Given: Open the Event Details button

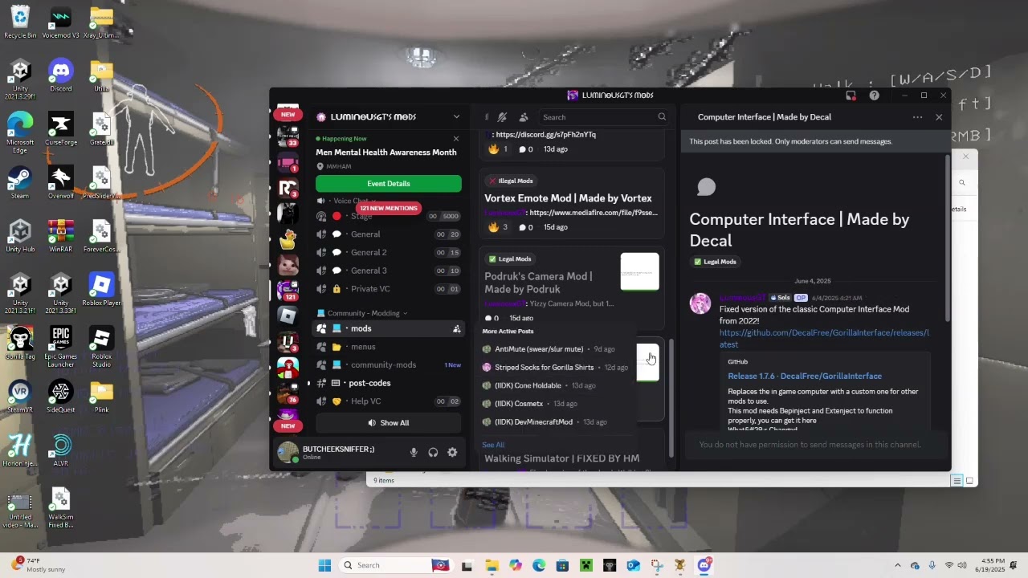Looking at the screenshot, I should pos(389,183).
